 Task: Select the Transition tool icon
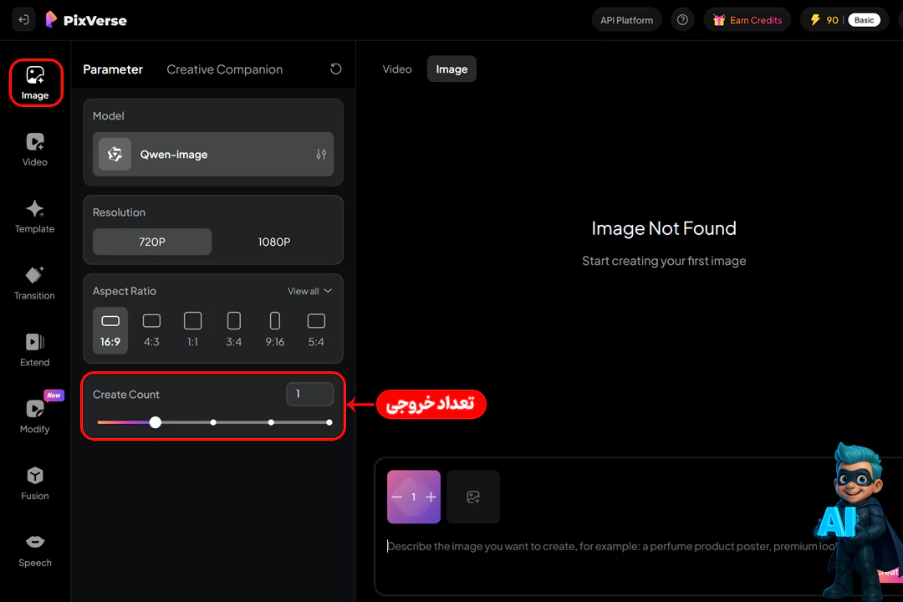pyautogui.click(x=34, y=283)
